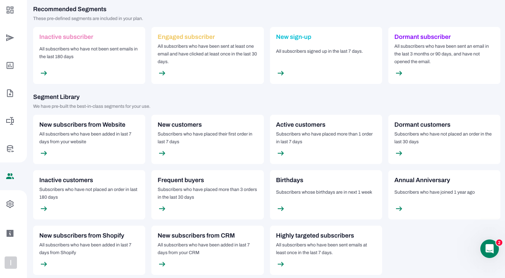Click the user avatar at sidebar bottom

(11, 263)
